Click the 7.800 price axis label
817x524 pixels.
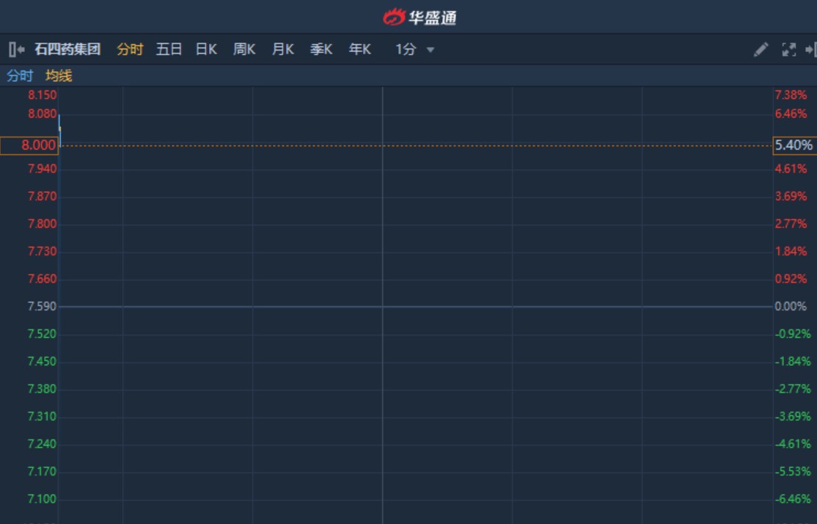[x=43, y=224]
